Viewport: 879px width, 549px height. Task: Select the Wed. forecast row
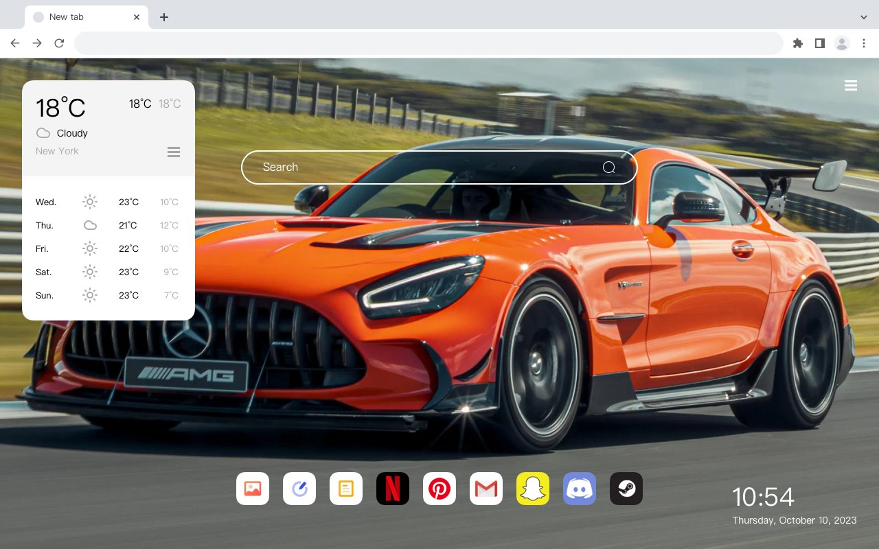tap(109, 202)
